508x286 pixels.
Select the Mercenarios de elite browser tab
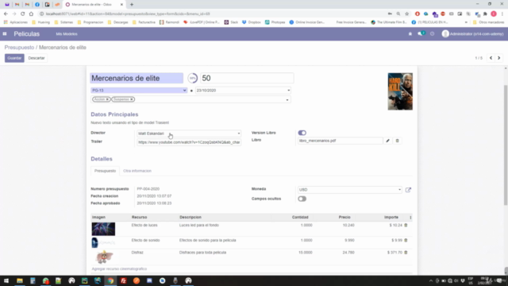(x=94, y=5)
